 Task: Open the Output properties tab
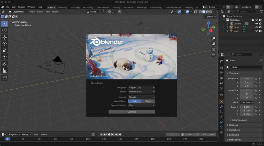point(221,73)
